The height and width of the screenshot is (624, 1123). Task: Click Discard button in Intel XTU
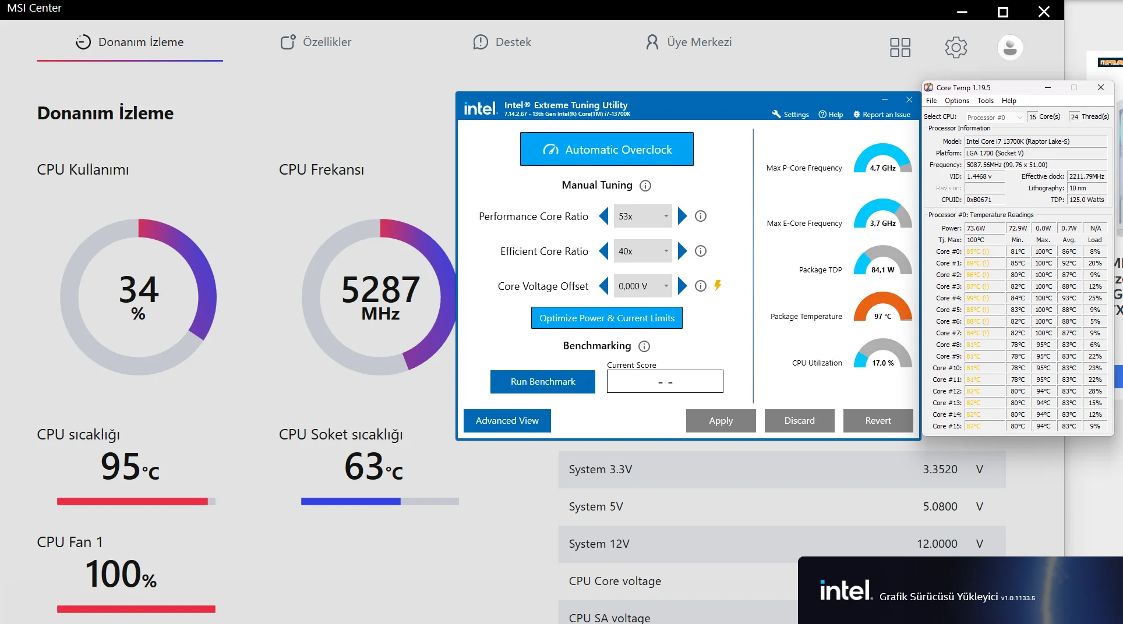coord(800,421)
